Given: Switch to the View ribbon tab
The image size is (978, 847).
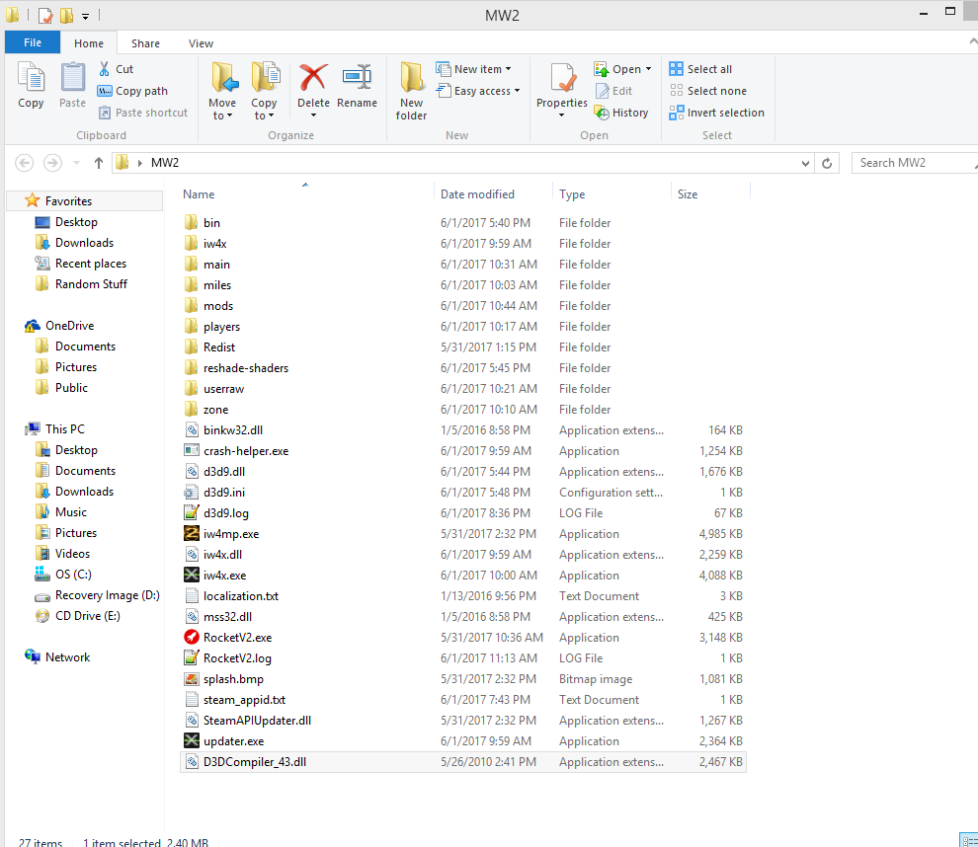Looking at the screenshot, I should tap(201, 43).
